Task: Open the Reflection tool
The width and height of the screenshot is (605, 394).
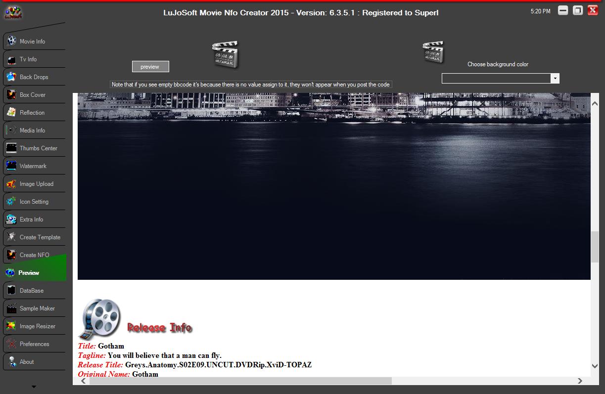Action: click(x=34, y=113)
